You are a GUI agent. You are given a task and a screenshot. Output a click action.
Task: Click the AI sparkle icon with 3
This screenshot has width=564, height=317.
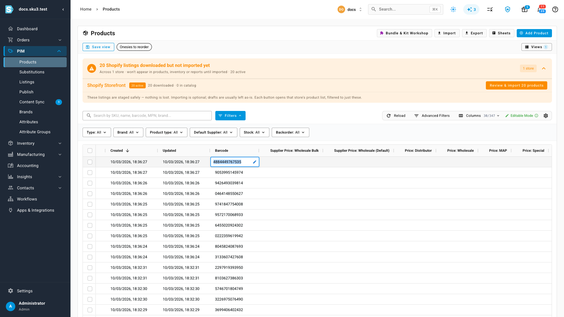[471, 9]
